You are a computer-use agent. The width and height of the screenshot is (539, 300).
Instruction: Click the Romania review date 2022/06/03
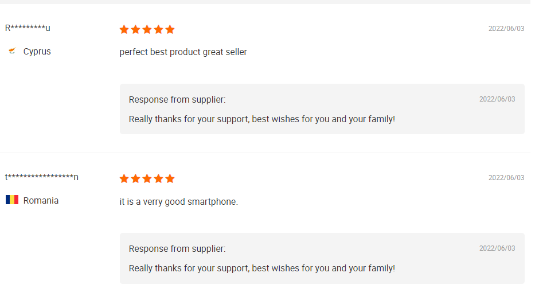(x=506, y=178)
